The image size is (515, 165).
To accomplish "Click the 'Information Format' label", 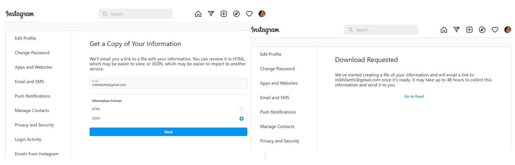I will click(106, 101).
